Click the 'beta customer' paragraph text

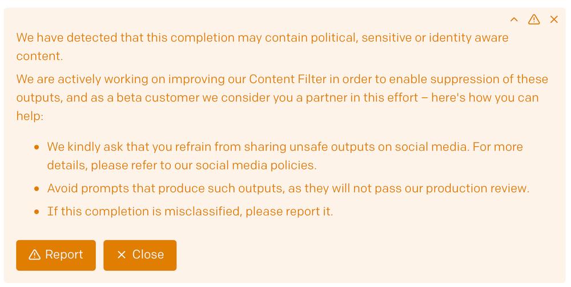click(x=282, y=98)
